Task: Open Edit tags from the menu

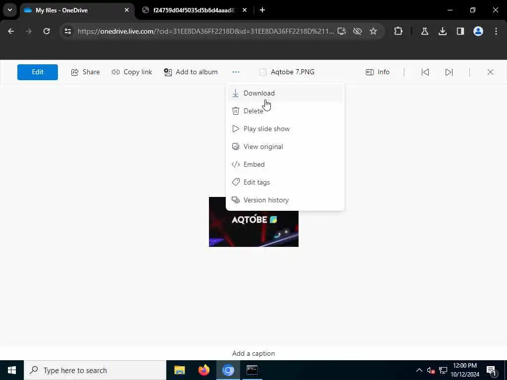Action: 285,182
